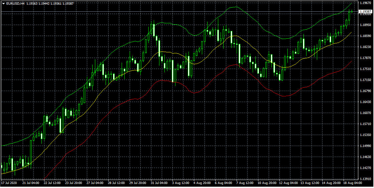Click the last candlestick at right edge
The image size is (374, 188).
[352, 12]
